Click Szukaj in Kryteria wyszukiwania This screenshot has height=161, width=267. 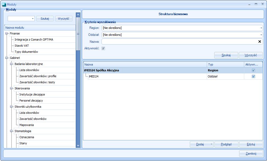pyautogui.click(x=226, y=55)
